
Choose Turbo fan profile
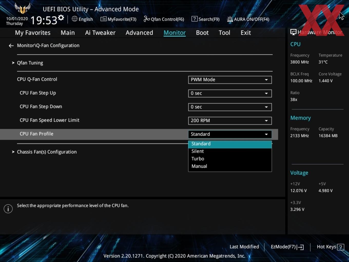[230, 159]
